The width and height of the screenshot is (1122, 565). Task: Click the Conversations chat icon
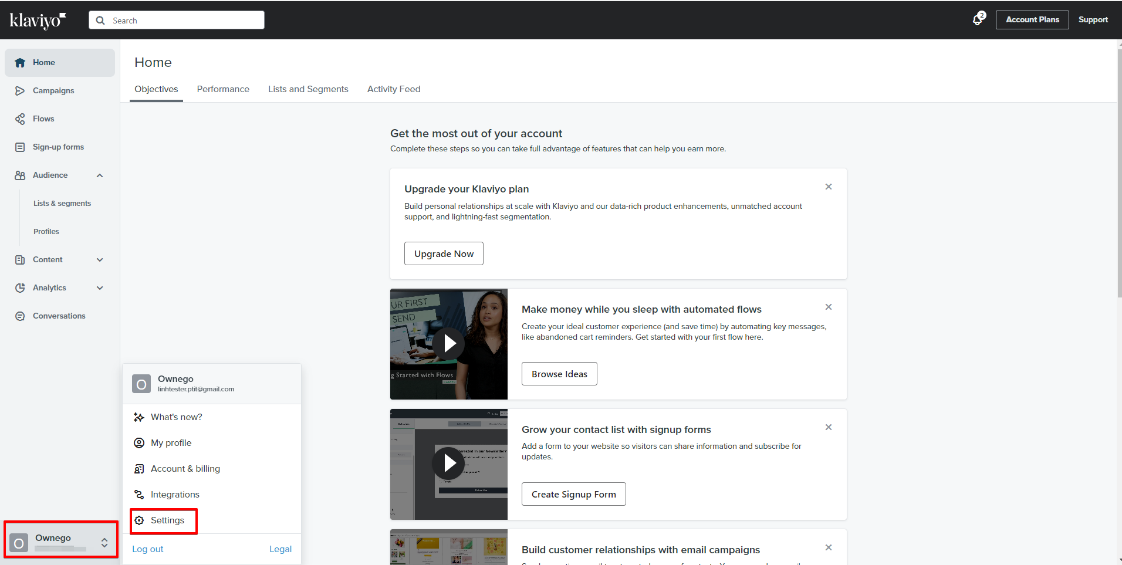pyautogui.click(x=20, y=316)
